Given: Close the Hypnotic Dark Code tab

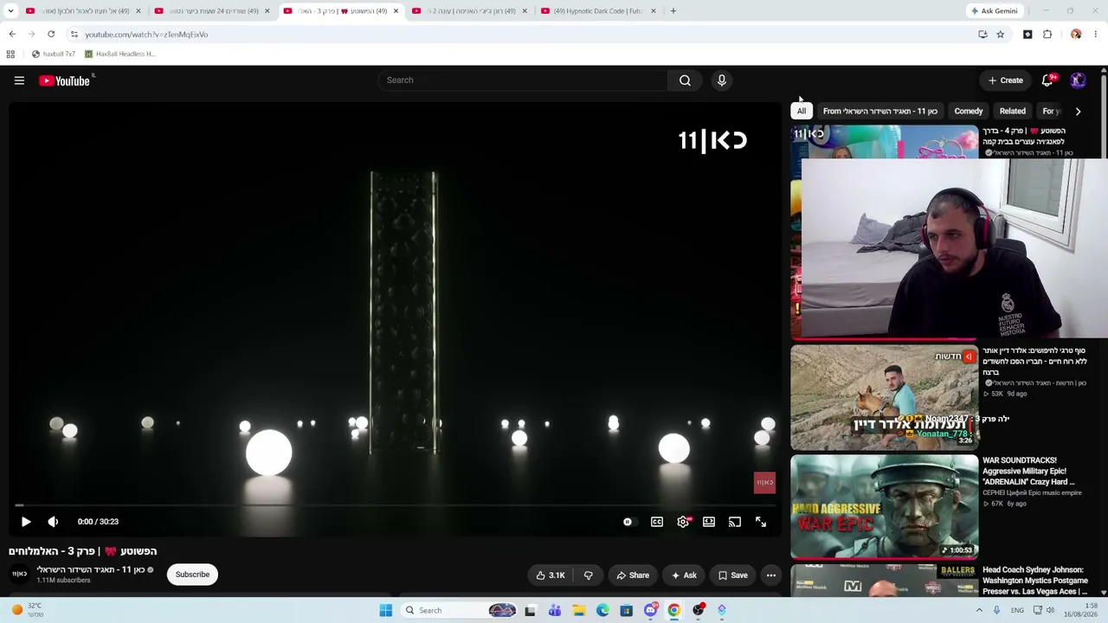Looking at the screenshot, I should pos(654,11).
